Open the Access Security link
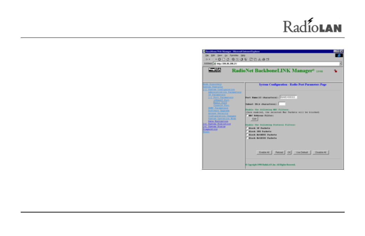 point(218,113)
